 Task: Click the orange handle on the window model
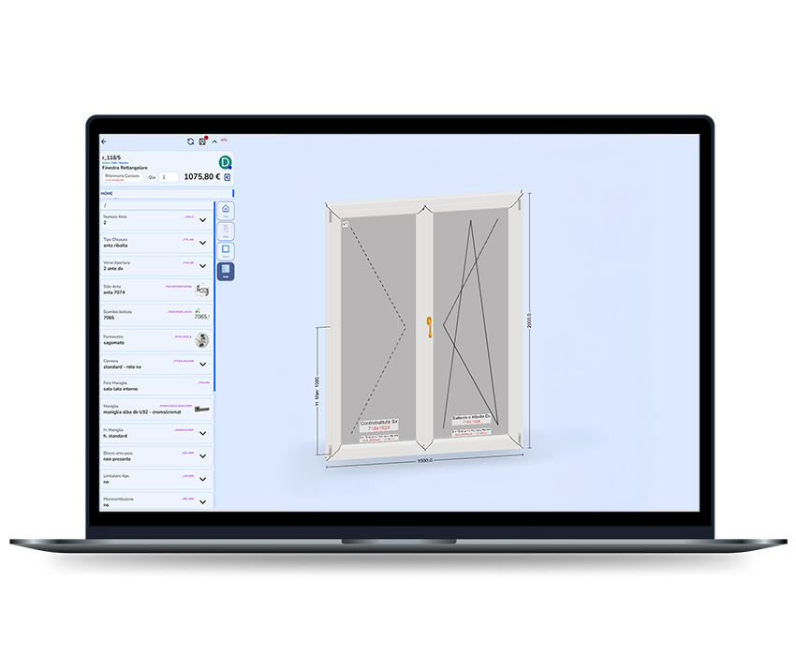[429, 325]
